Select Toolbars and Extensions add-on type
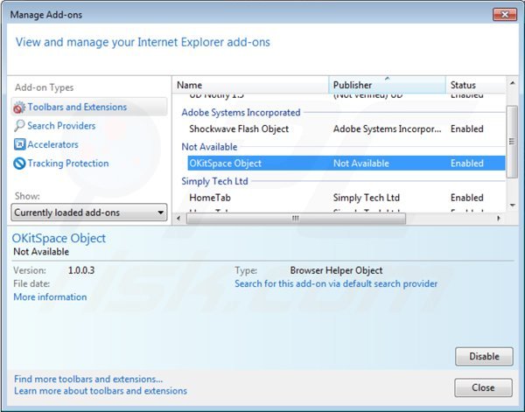The height and width of the screenshot is (412, 525). [89, 107]
